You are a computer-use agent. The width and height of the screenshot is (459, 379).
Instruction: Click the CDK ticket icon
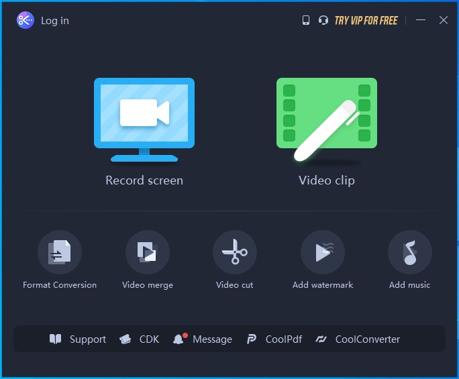tap(125, 339)
